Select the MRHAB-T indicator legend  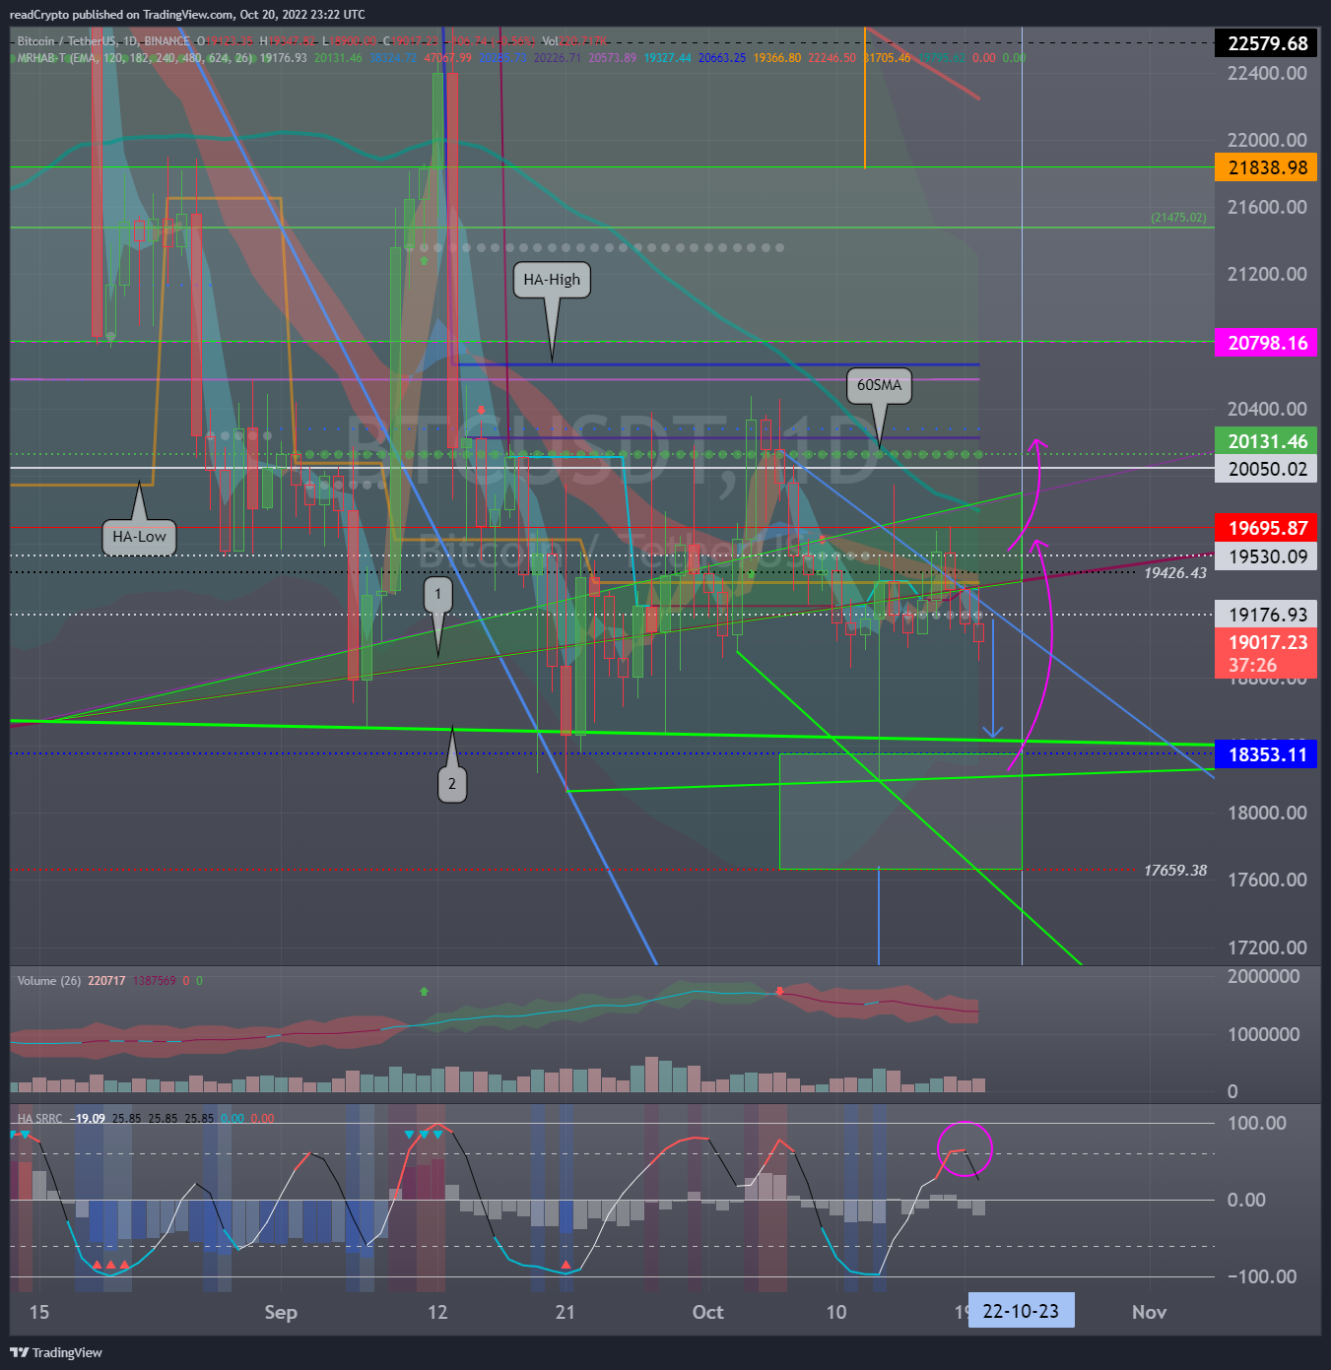pyautogui.click(x=134, y=58)
